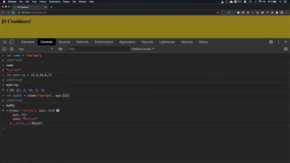
Task: Show the console sidebar
Action: [x=4, y=49]
